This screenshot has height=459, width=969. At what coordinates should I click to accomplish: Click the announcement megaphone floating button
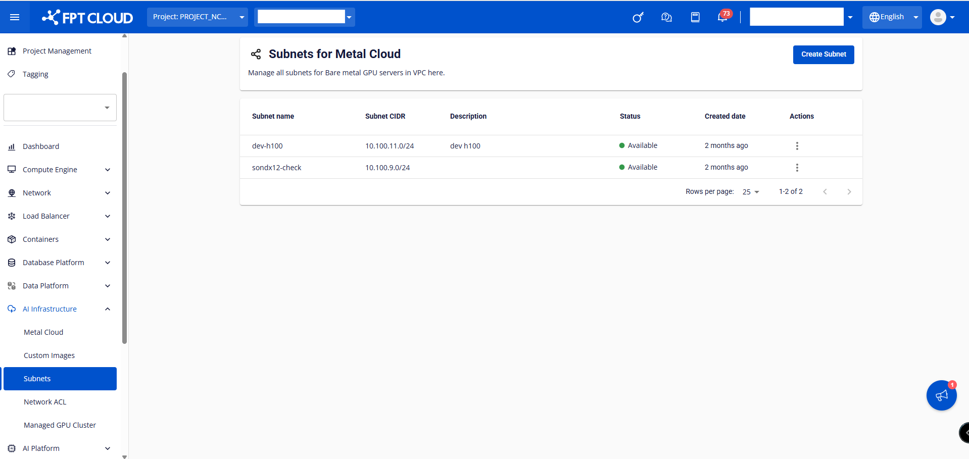tap(941, 395)
